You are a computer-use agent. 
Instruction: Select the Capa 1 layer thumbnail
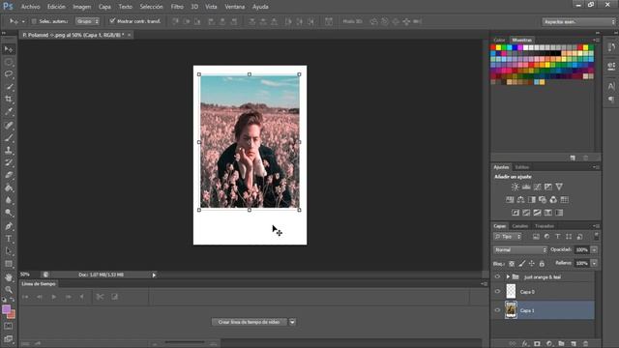click(511, 310)
